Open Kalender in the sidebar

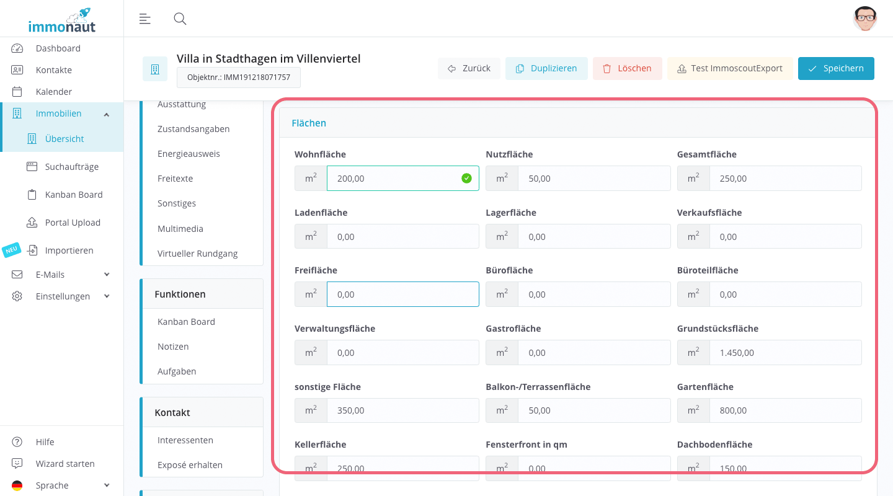(x=53, y=92)
